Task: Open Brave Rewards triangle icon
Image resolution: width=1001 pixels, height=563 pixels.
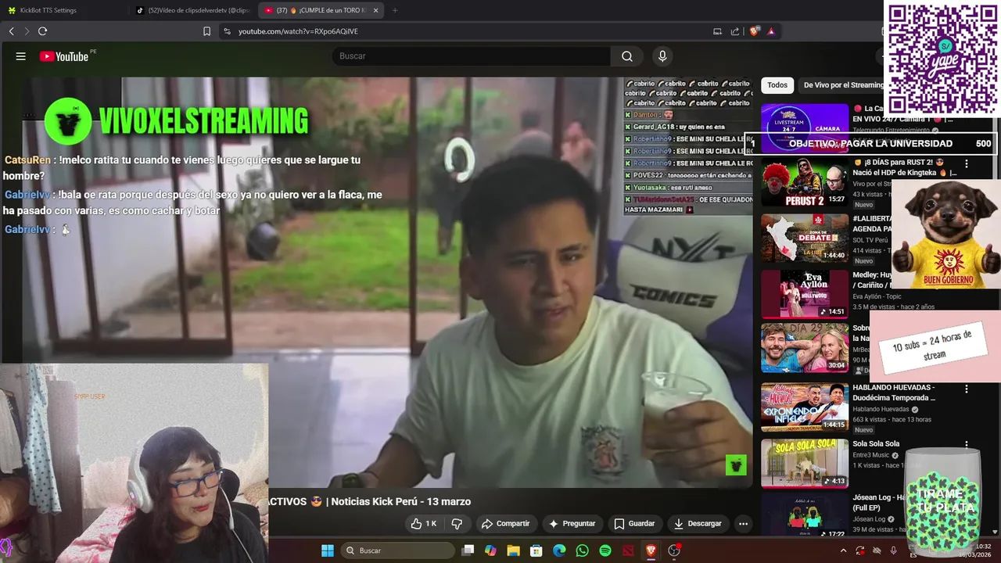Action: point(771,31)
